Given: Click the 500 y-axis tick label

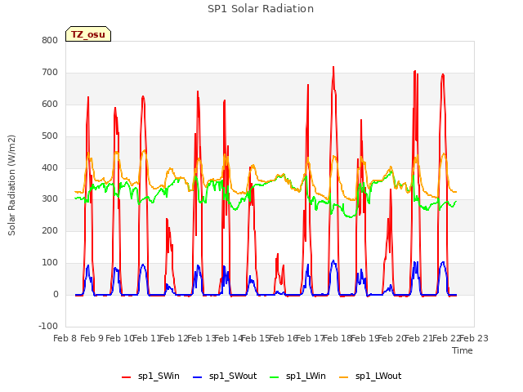Looking at the screenshot, I should 50,136.
